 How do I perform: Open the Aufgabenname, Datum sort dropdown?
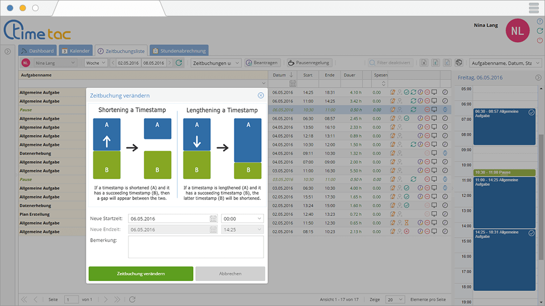point(505,63)
